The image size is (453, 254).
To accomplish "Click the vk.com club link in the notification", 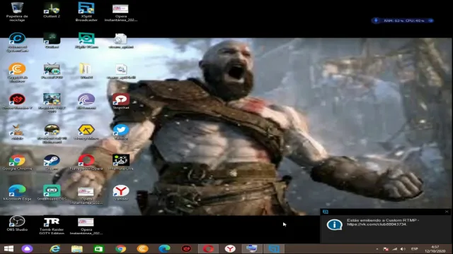I will point(377,224).
